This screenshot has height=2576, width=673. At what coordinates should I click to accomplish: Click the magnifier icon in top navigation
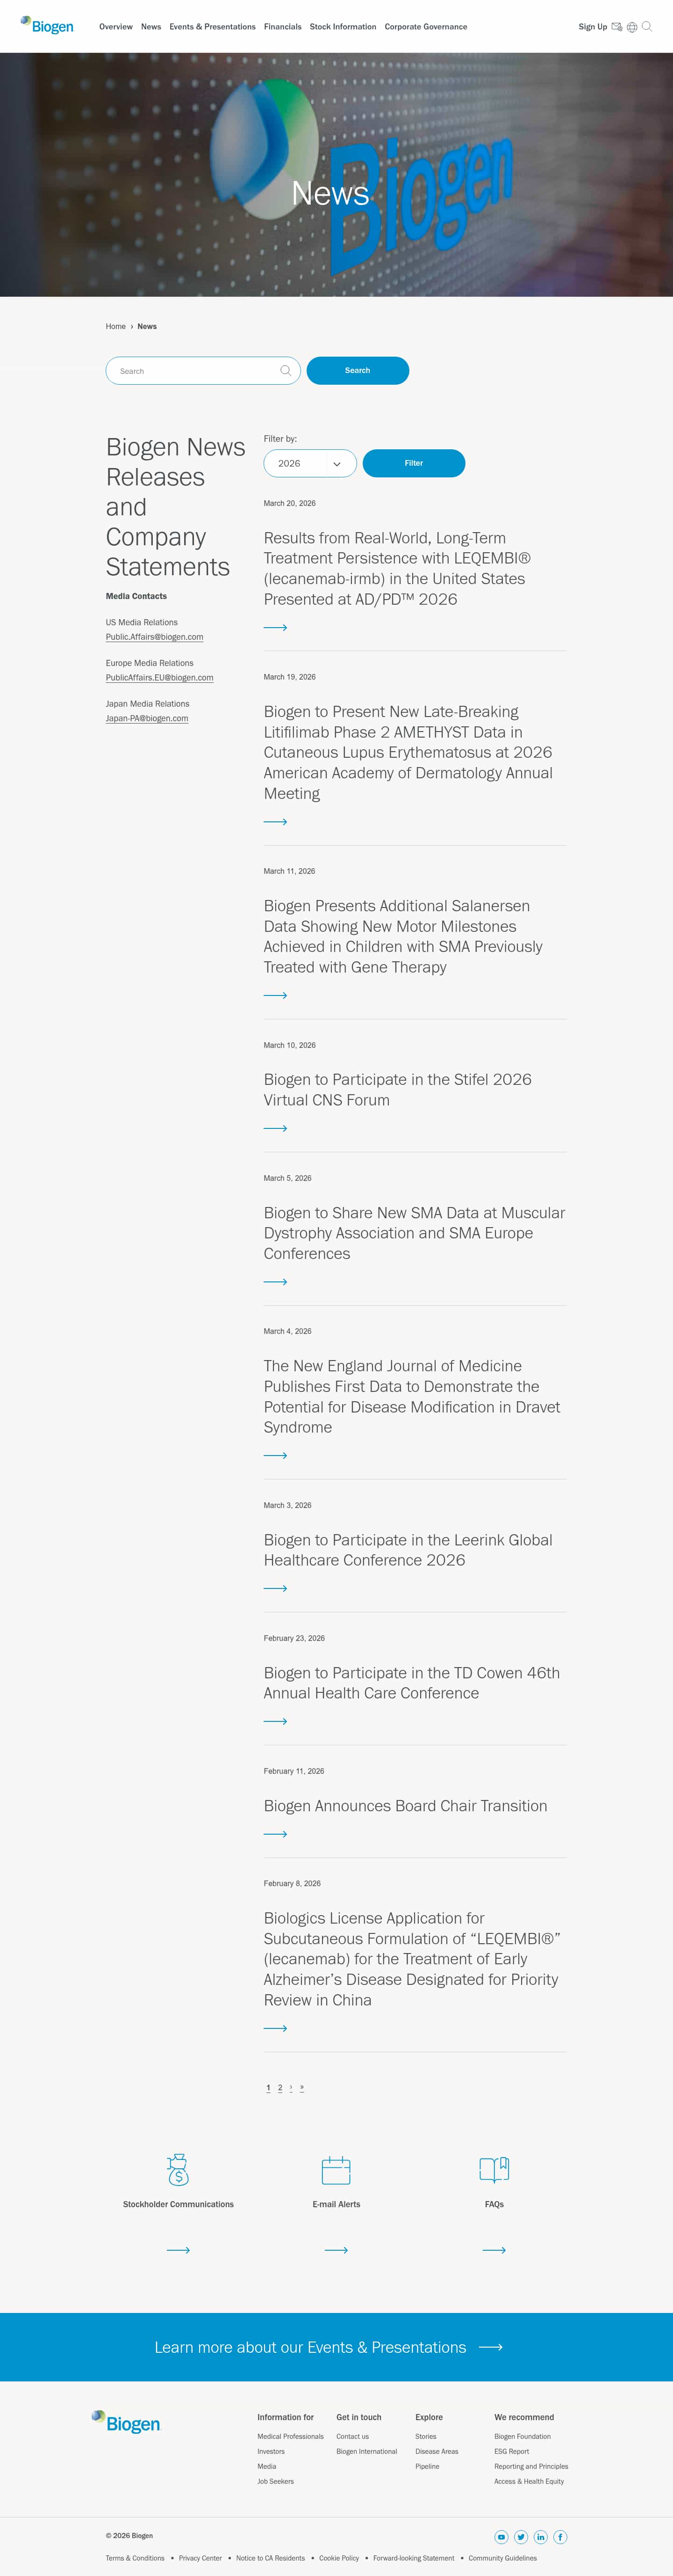(647, 27)
